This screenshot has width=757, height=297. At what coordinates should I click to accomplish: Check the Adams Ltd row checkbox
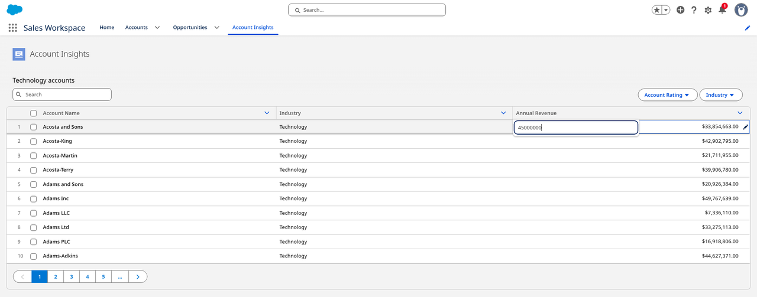coord(34,227)
